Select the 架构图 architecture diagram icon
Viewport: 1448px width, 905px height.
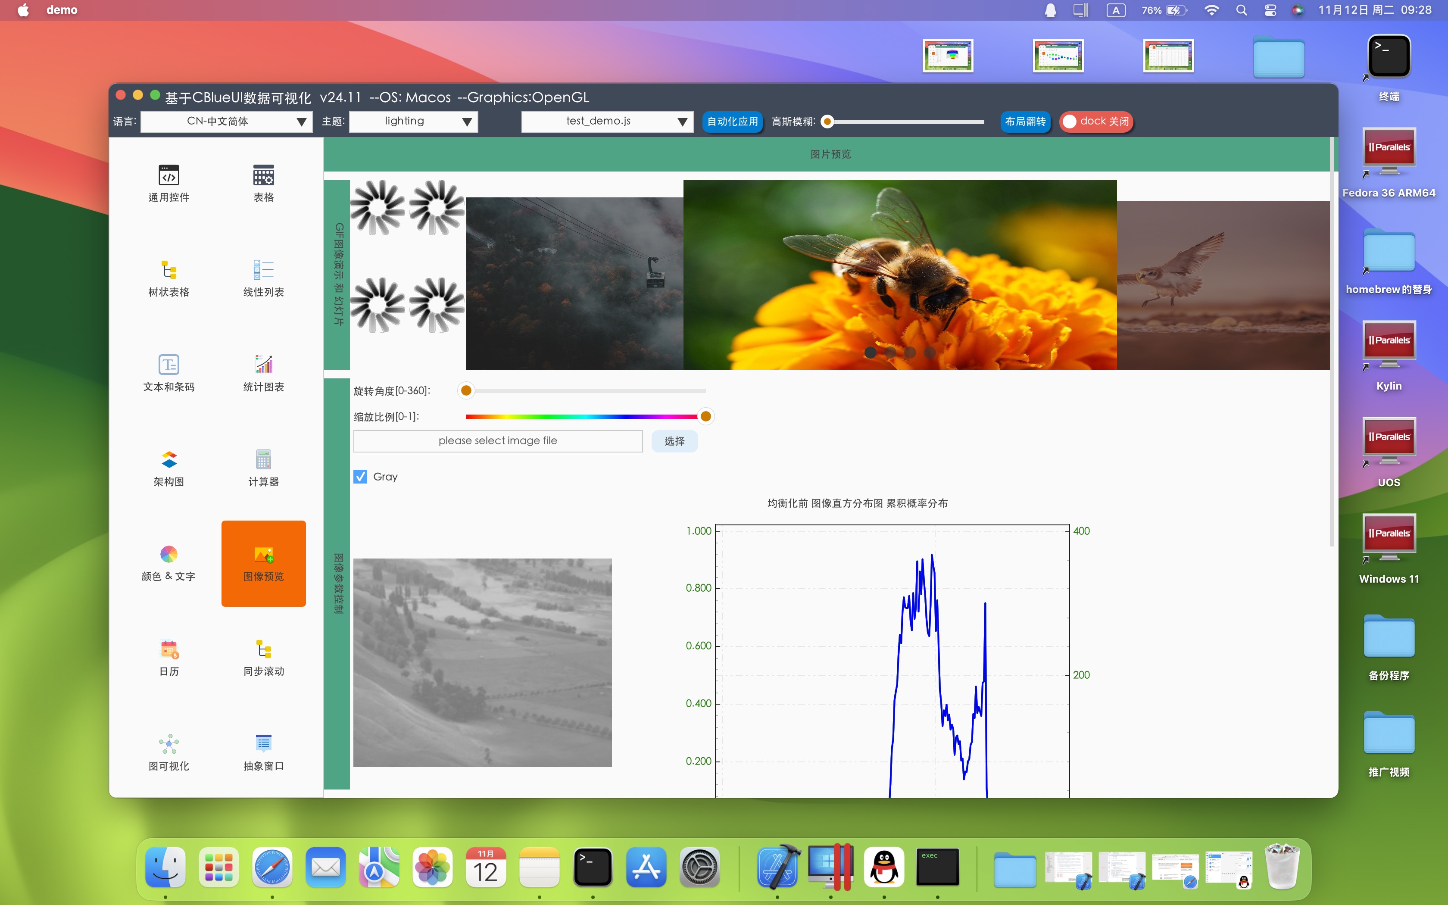[x=169, y=460]
